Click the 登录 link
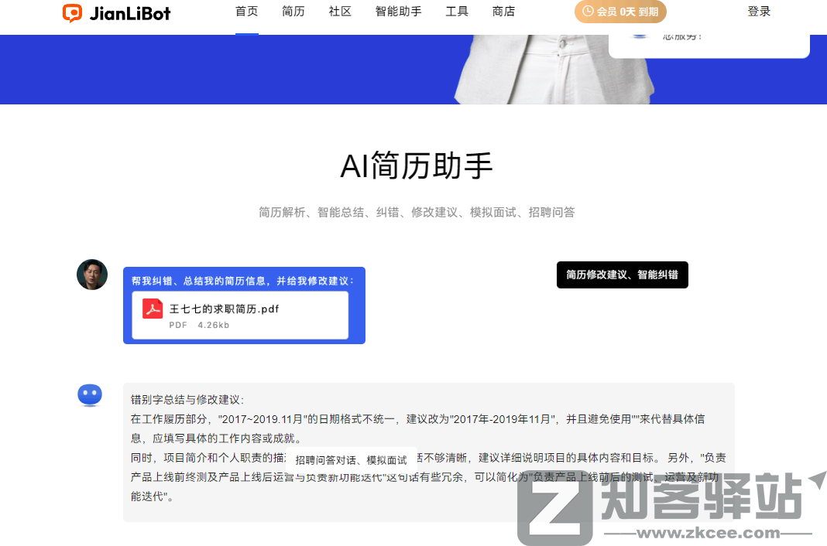Screen dimensions: 827x546 pos(758,12)
